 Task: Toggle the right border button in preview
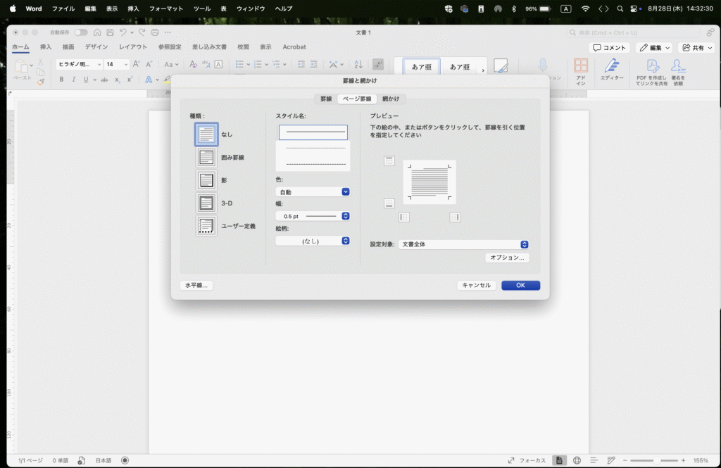click(x=454, y=217)
